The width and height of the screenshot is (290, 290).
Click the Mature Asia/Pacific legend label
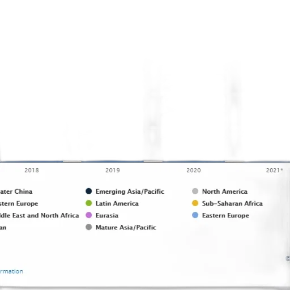[x=126, y=228]
